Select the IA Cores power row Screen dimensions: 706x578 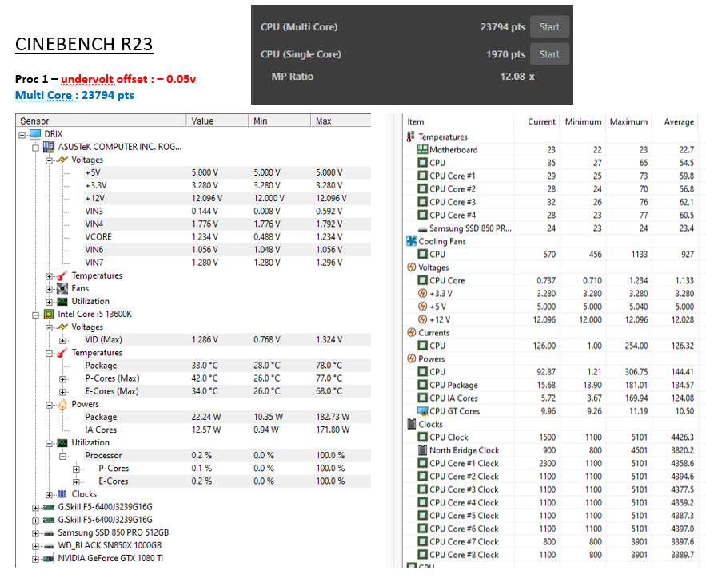227,430
